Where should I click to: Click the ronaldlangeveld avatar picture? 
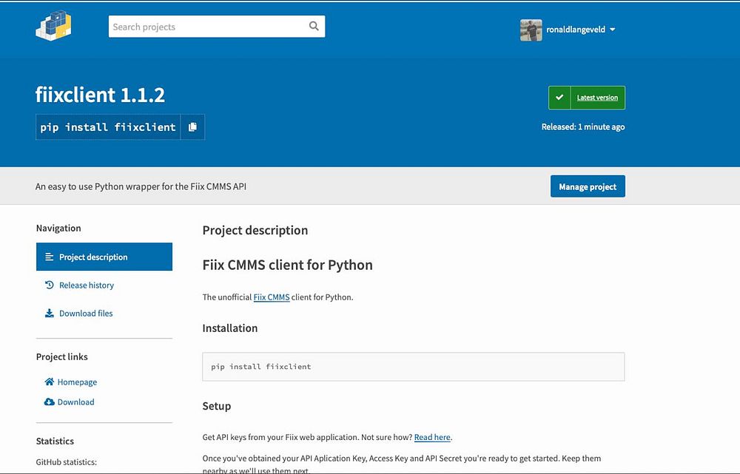click(531, 30)
